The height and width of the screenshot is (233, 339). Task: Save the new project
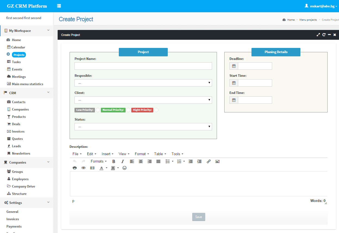click(x=198, y=217)
